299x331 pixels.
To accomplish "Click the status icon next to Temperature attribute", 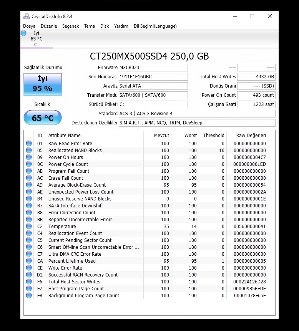I will [29, 227].
